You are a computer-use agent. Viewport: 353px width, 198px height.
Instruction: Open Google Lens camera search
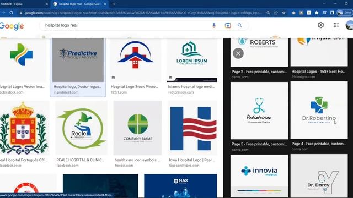click(x=228, y=25)
